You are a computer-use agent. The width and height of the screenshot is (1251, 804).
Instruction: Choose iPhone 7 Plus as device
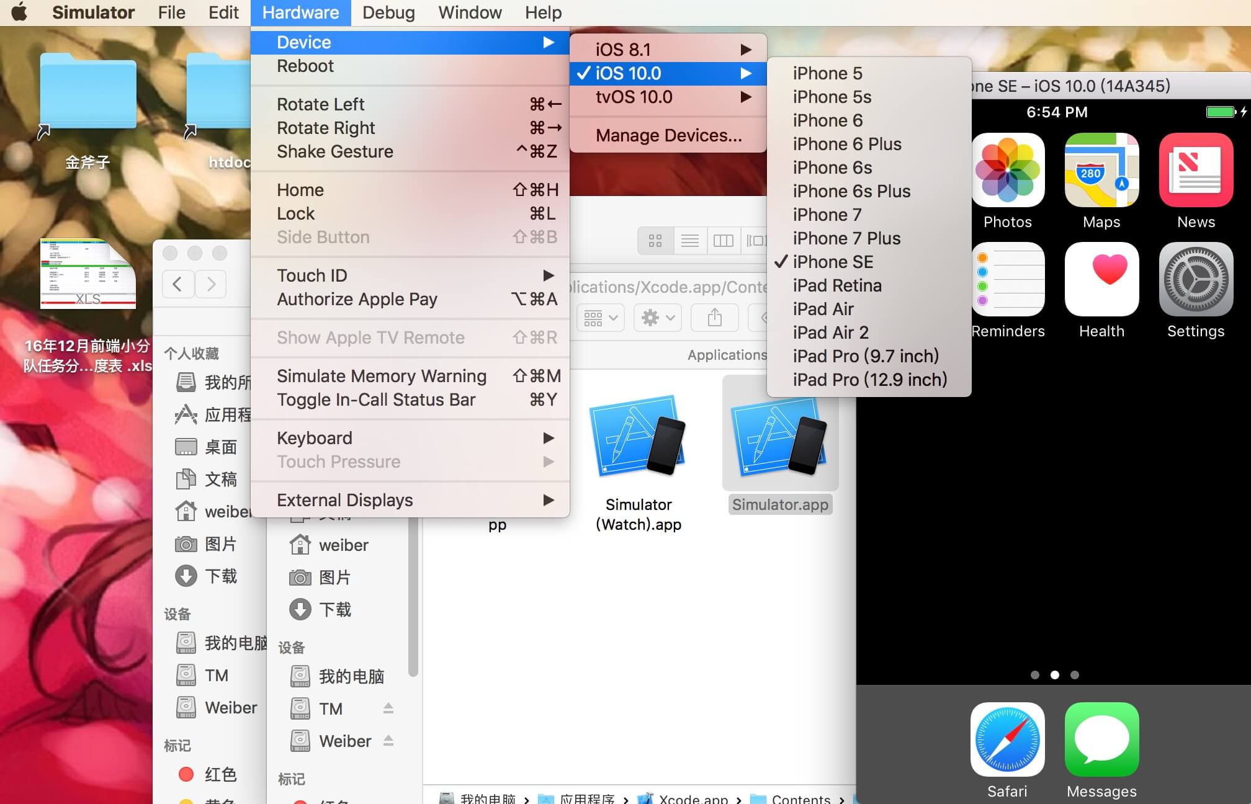coord(869,238)
